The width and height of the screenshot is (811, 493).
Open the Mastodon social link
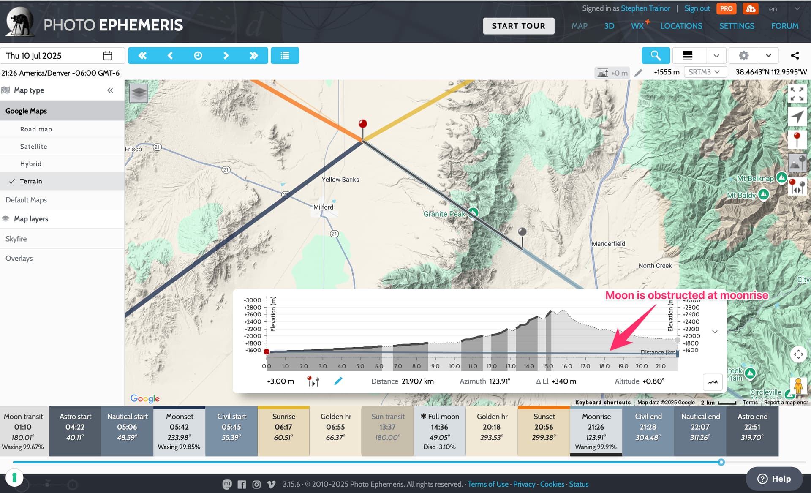coord(227,484)
